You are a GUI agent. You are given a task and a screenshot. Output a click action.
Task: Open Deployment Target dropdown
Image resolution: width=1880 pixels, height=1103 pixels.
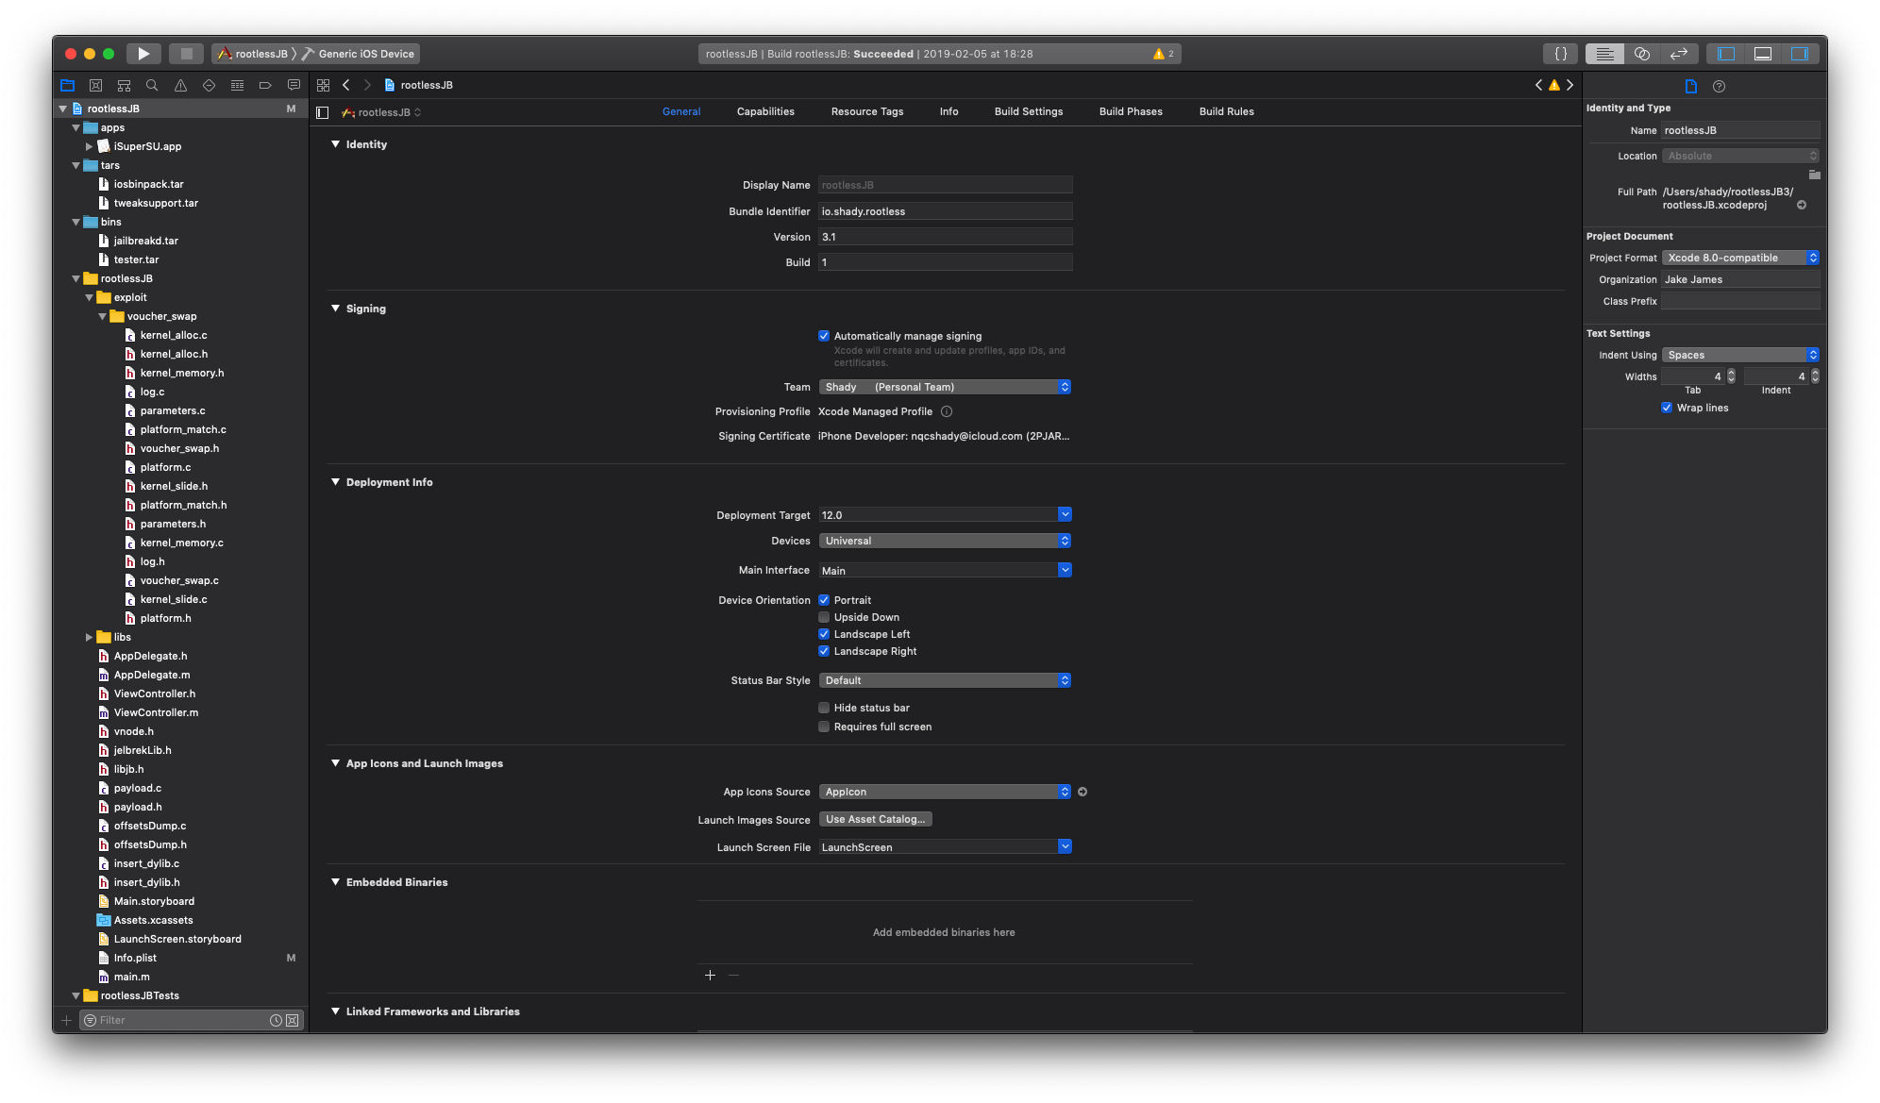(x=1065, y=515)
